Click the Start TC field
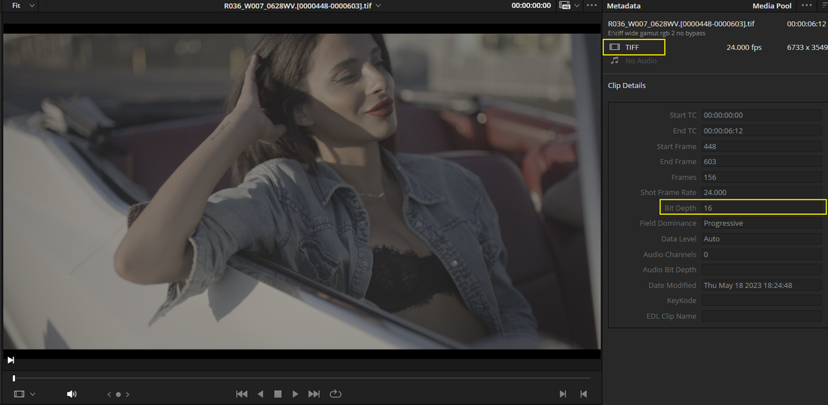The image size is (828, 405). pyautogui.click(x=761, y=115)
